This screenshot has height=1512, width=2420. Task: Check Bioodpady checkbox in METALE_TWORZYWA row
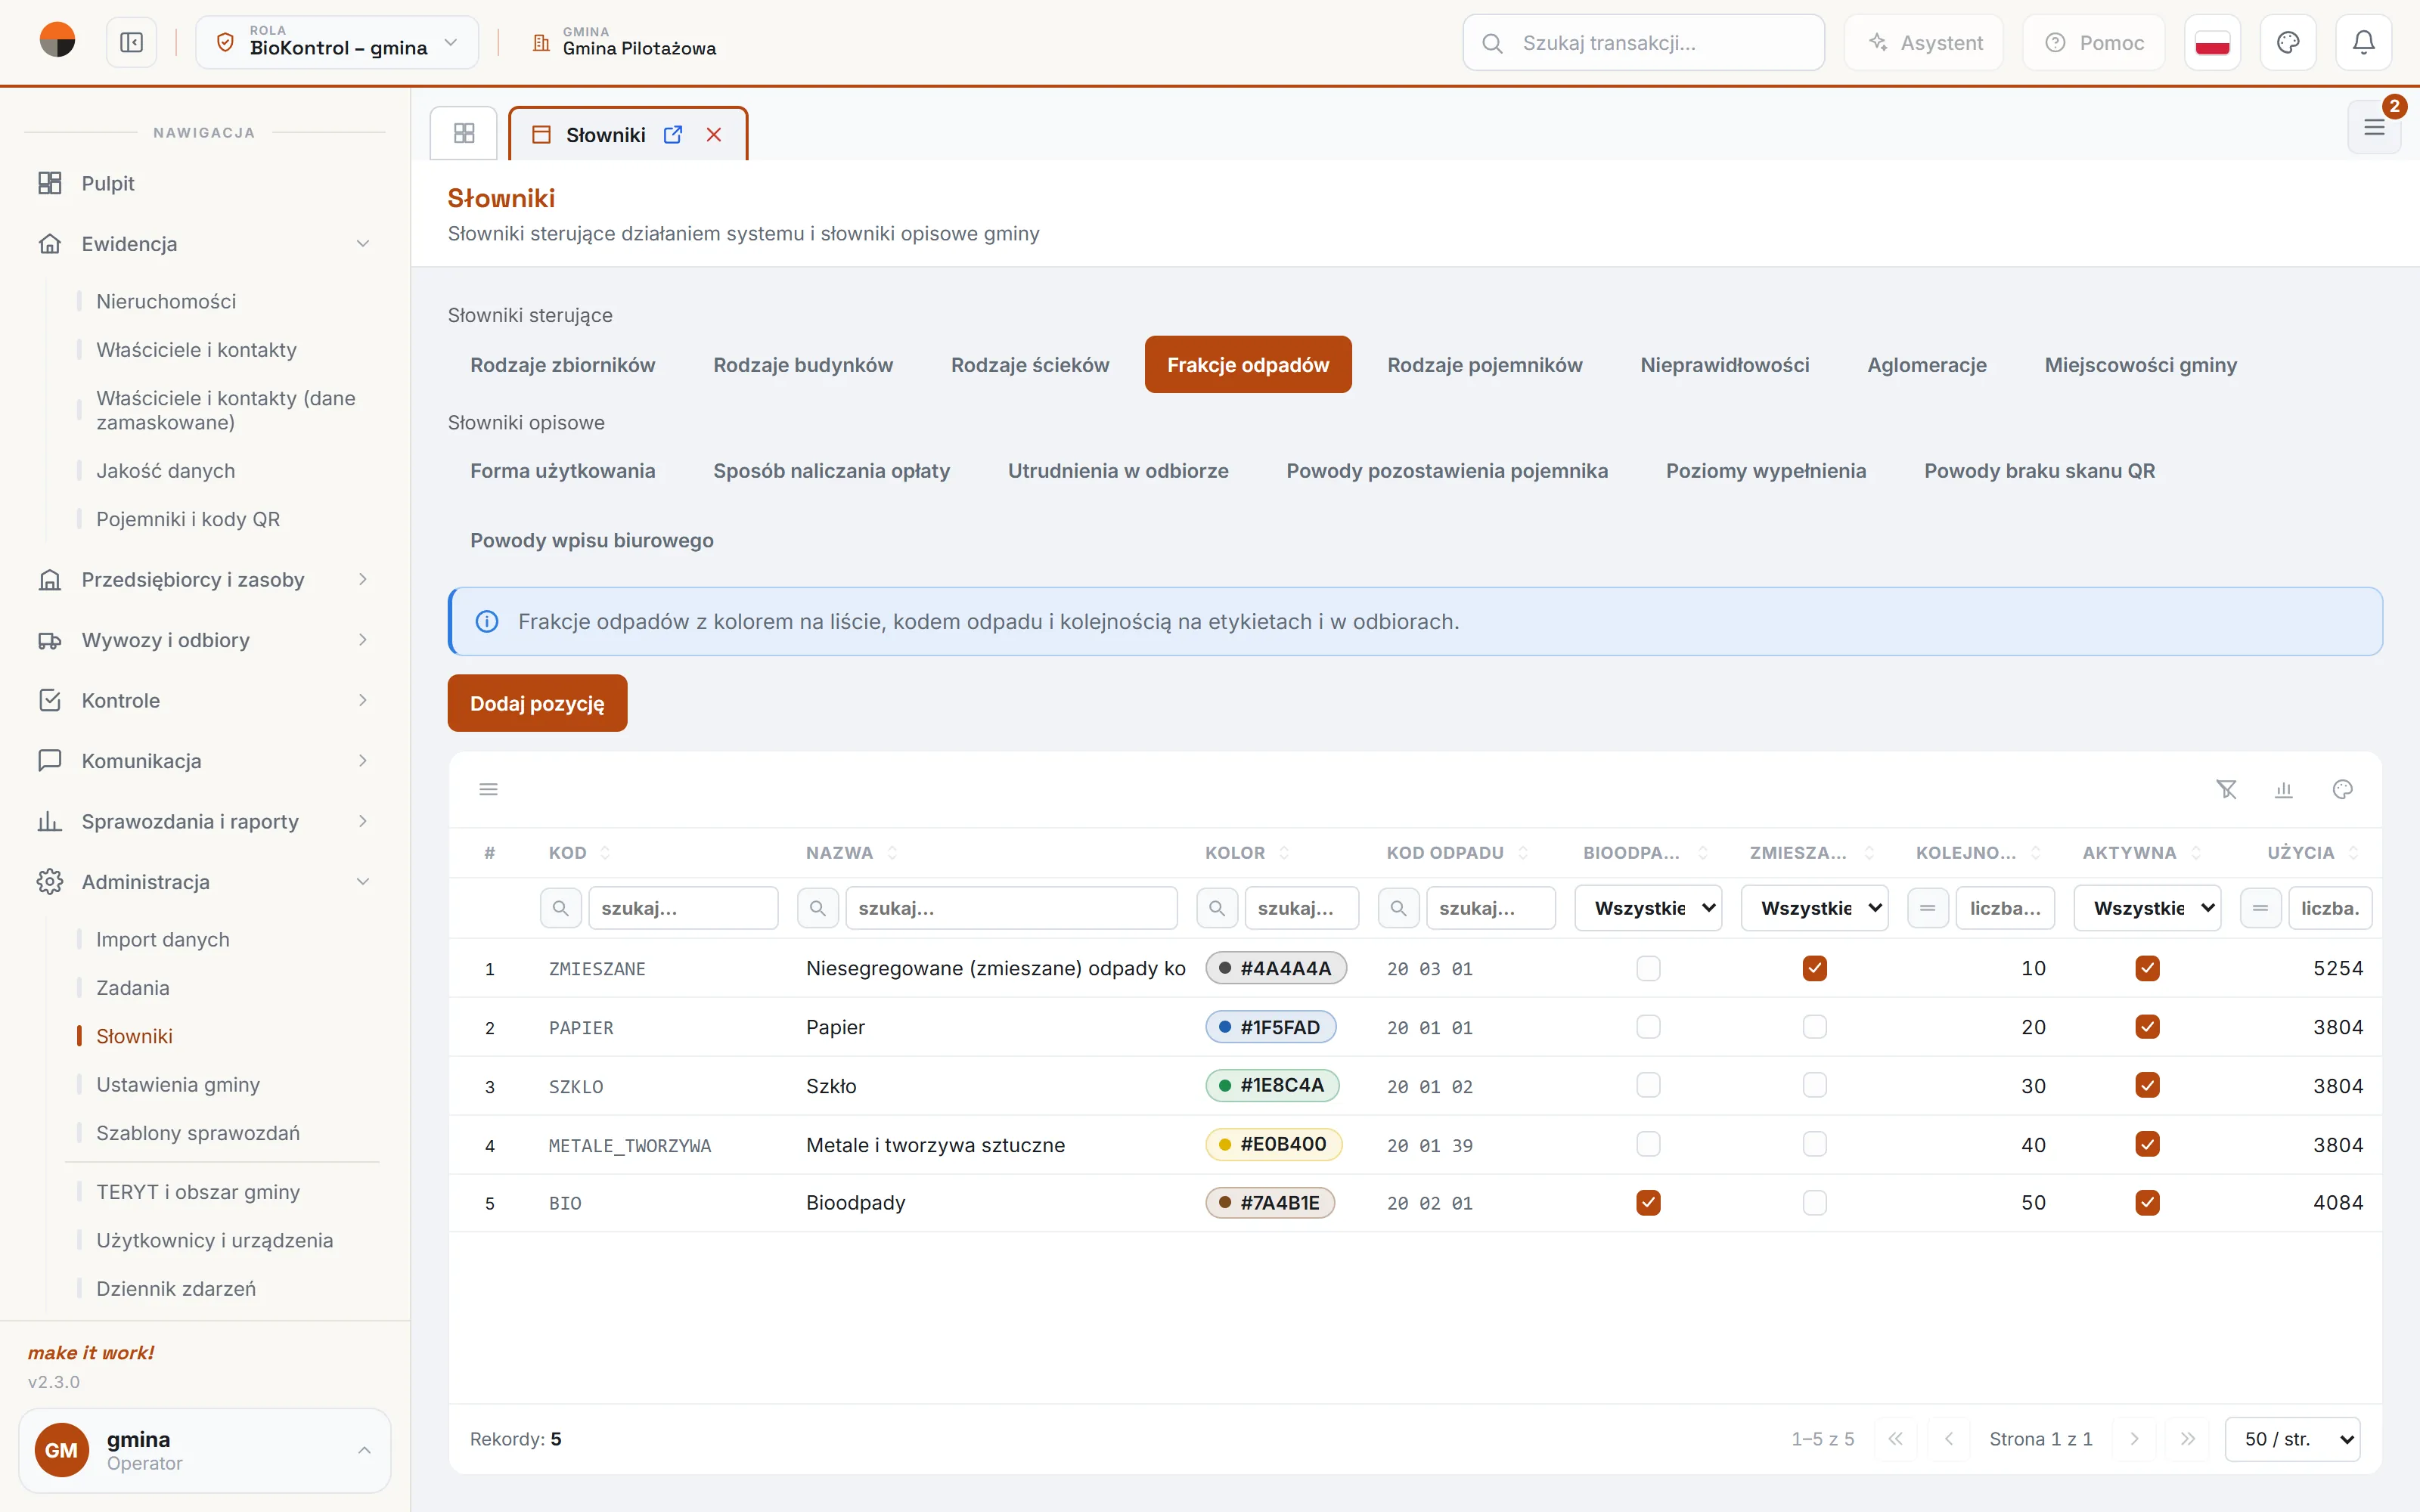1649,1145
